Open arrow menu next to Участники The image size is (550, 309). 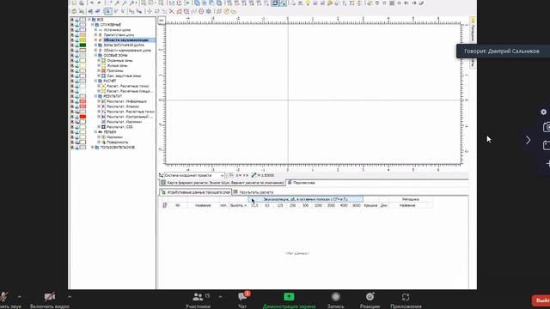[x=220, y=297]
